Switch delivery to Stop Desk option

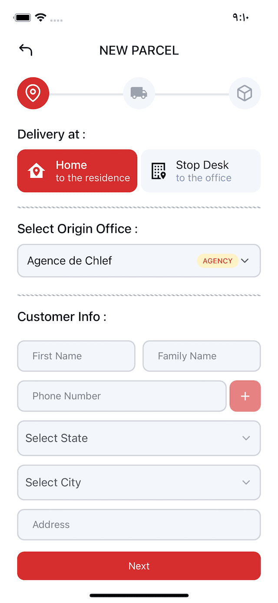[x=201, y=171]
